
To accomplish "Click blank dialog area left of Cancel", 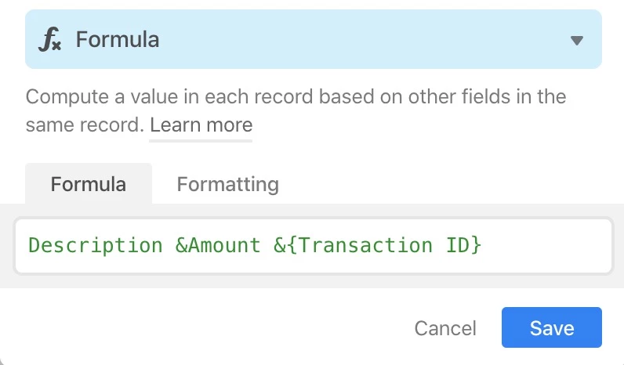I will pos(207,328).
